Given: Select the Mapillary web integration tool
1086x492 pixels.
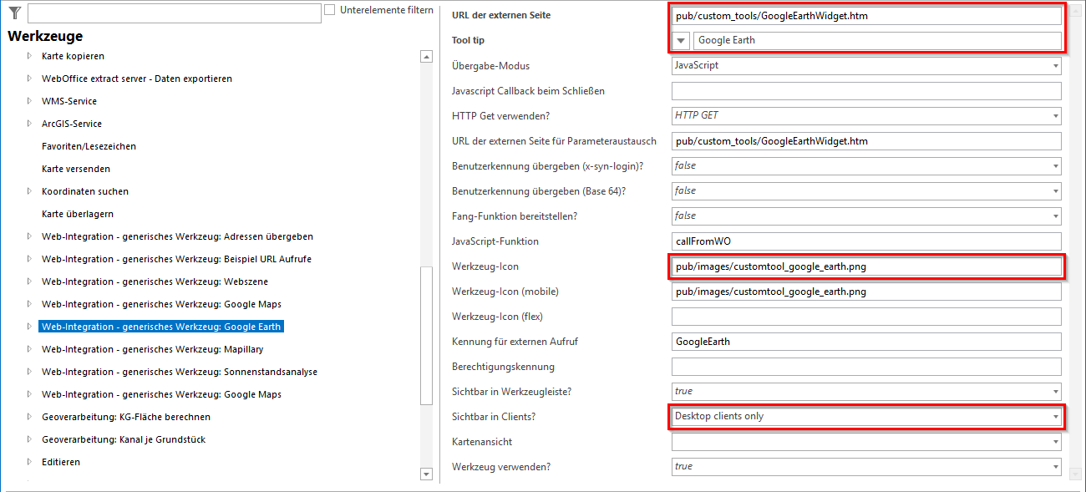Looking at the screenshot, I should pos(152,349).
